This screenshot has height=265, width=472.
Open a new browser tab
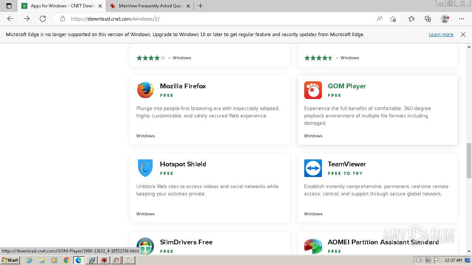click(x=200, y=6)
